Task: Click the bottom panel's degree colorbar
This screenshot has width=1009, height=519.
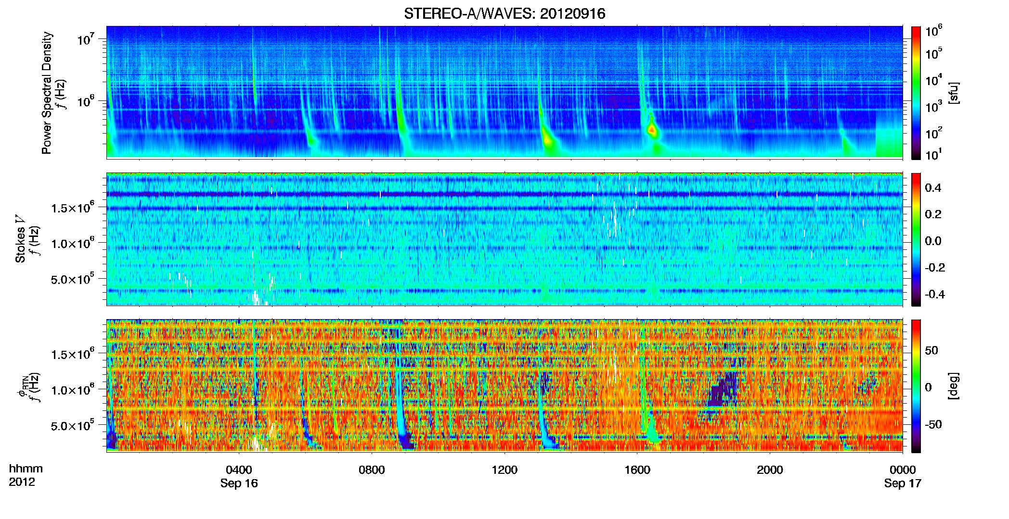Action: (x=916, y=386)
